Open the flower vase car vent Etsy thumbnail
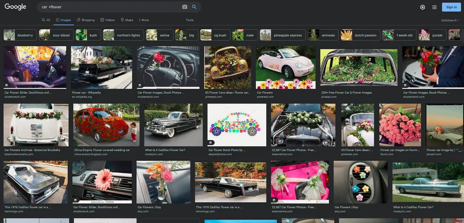The width and height of the screenshot is (464, 223). pyautogui.click(x=163, y=182)
